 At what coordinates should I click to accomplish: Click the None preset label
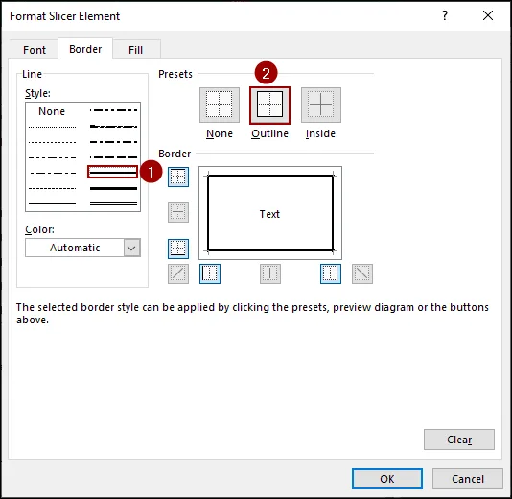pos(220,133)
